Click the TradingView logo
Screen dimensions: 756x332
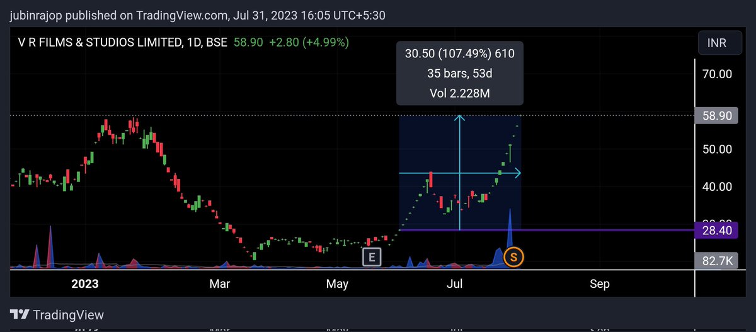click(20, 314)
